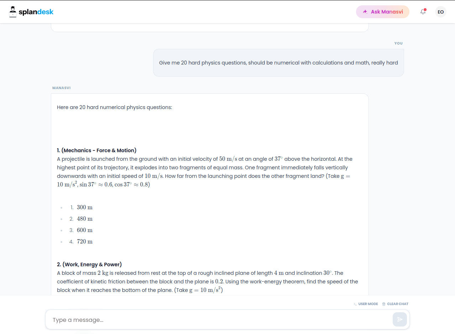Focus the 'Type a message...' field

coord(219,320)
